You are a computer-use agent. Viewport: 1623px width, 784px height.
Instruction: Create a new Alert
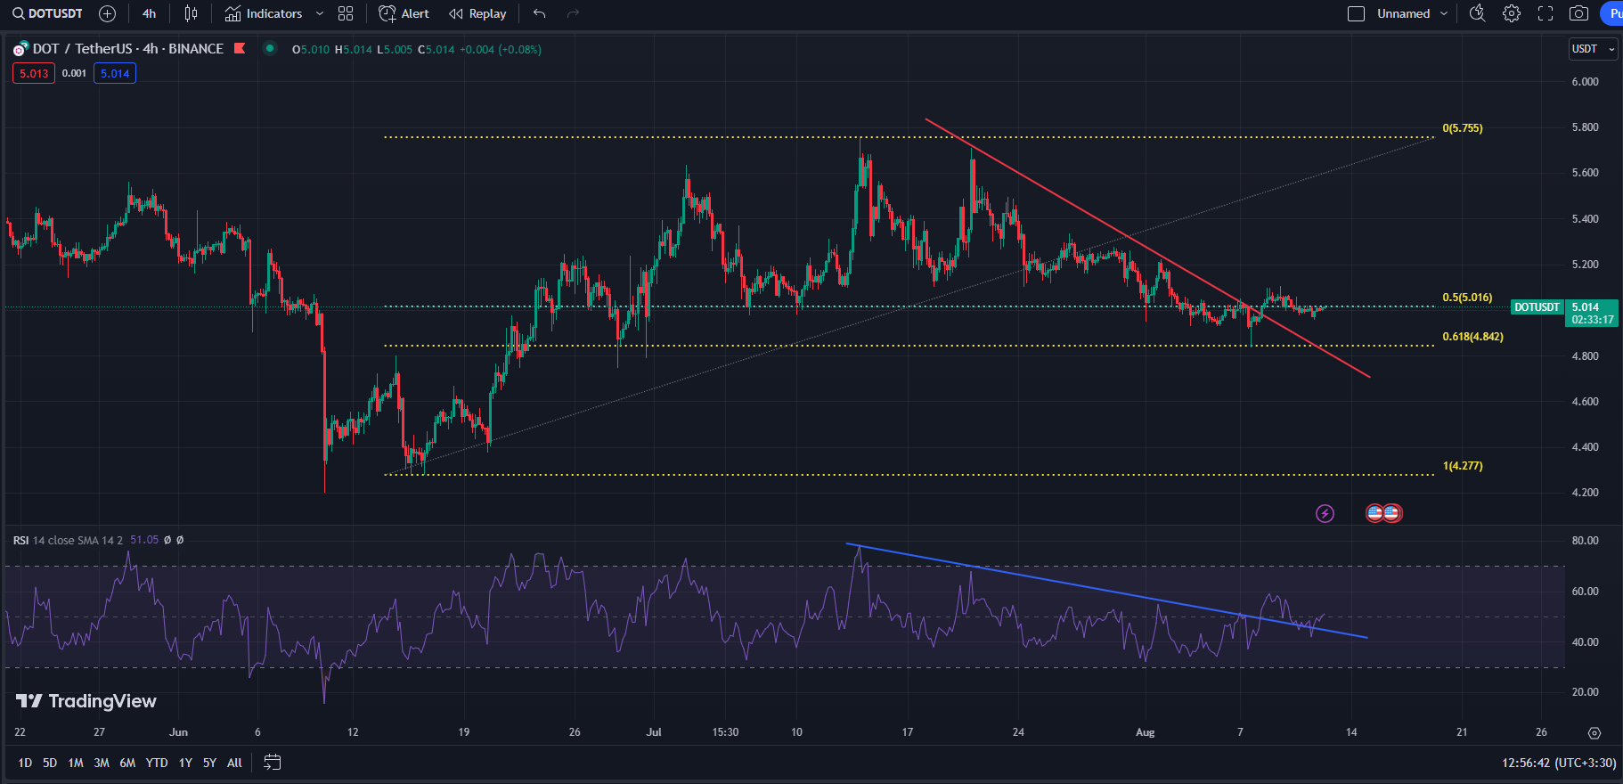[x=404, y=13]
